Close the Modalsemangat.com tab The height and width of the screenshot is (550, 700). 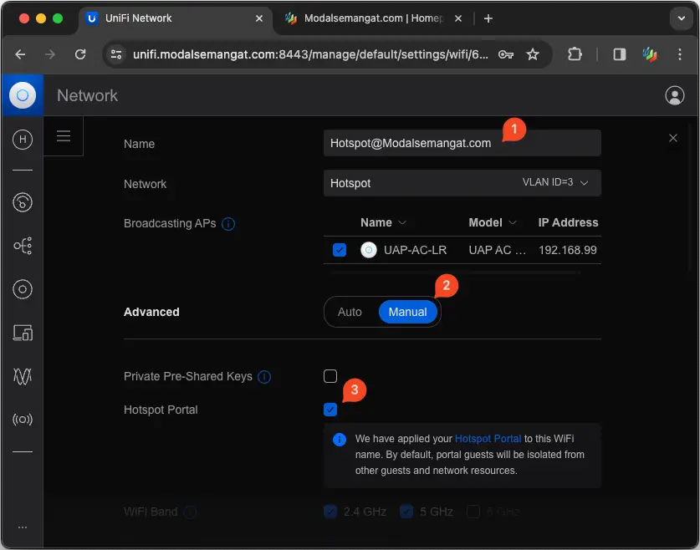click(x=458, y=18)
